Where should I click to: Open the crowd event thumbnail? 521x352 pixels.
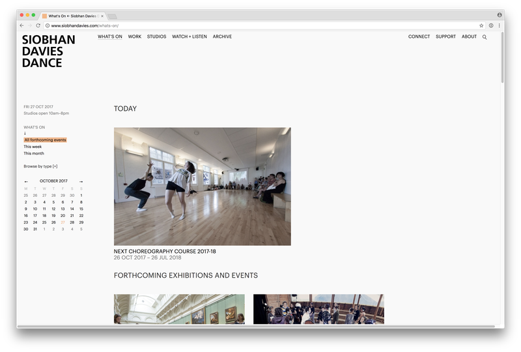318,309
